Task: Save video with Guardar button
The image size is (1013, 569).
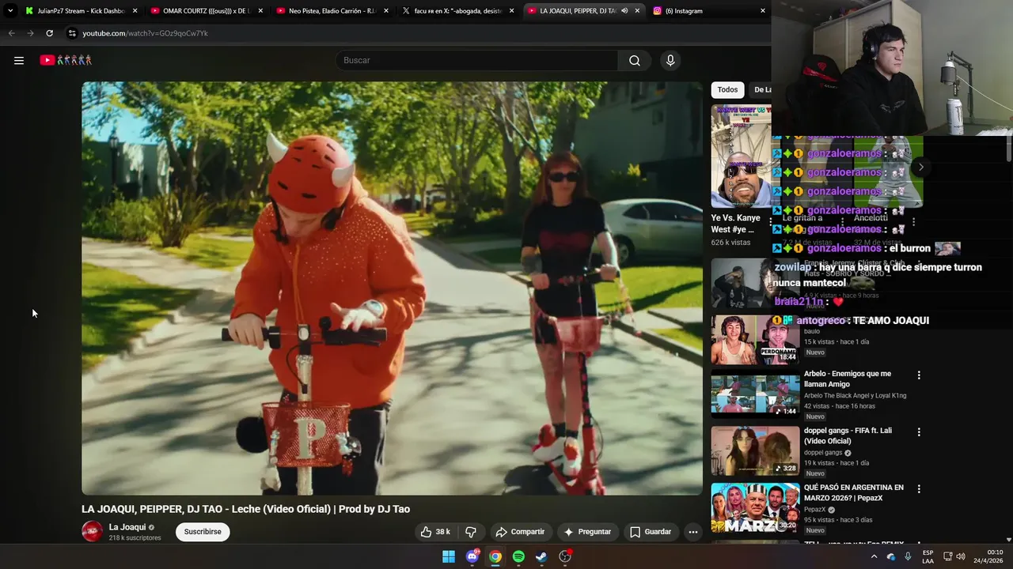Action: coord(651,532)
